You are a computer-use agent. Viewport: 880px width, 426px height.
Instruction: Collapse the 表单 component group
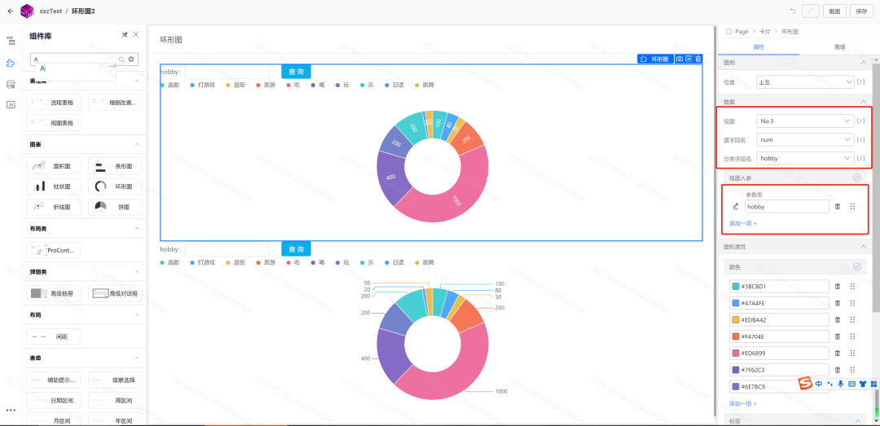136,358
